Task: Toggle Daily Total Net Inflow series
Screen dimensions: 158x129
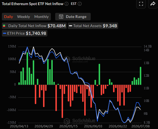Action: point(34,26)
